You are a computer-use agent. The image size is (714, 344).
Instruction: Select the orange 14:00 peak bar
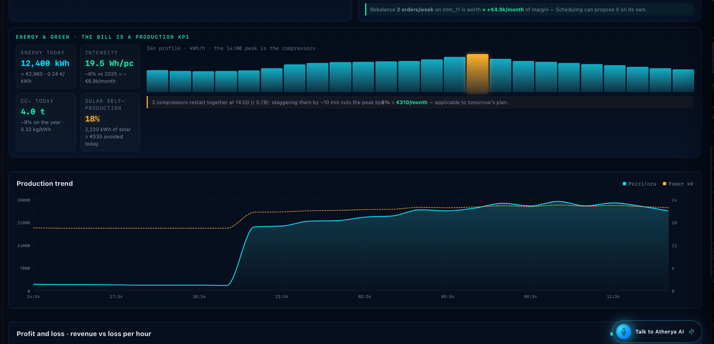[477, 73]
